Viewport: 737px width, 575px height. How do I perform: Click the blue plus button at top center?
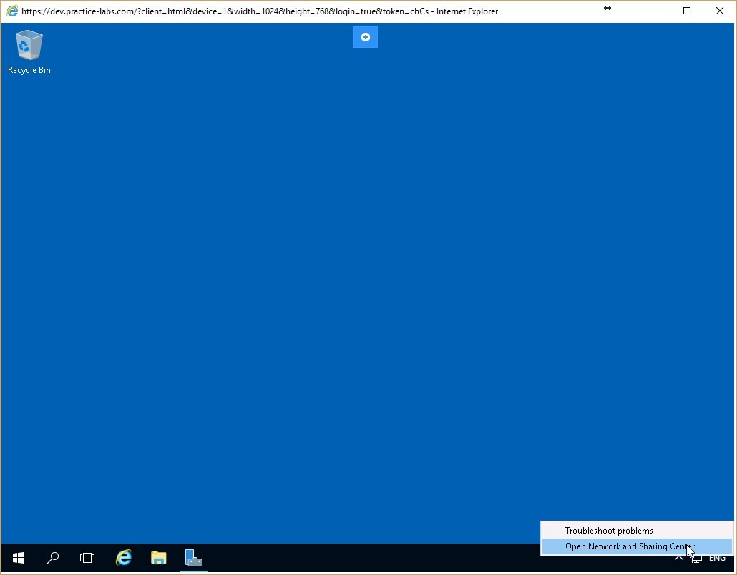pyautogui.click(x=365, y=36)
